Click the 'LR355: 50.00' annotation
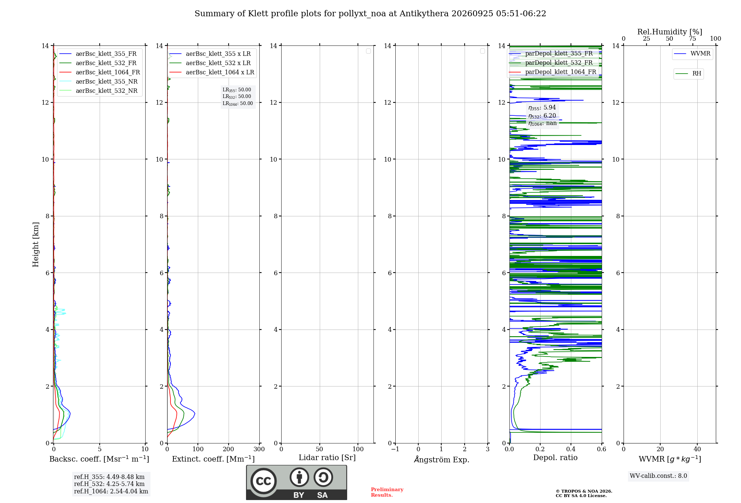Viewport: 741px width, 503px height. click(x=237, y=90)
